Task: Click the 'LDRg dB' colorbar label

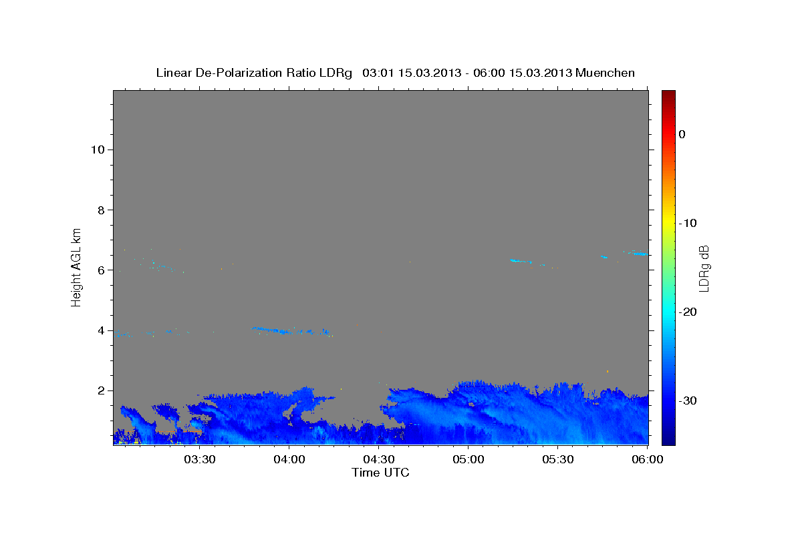Action: coord(703,268)
